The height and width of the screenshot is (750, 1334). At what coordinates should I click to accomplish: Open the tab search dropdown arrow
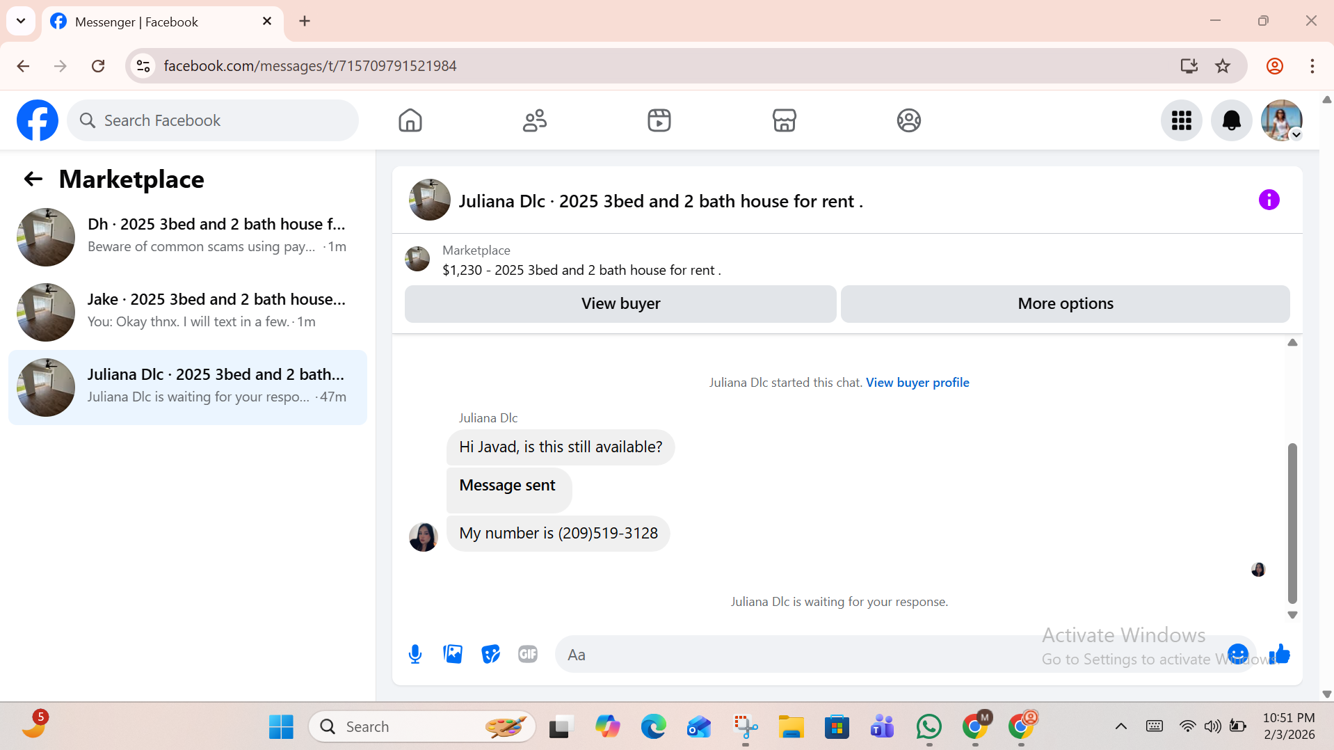click(x=21, y=21)
